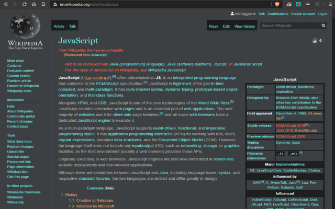
Task: Go forward with the browser forward arrow
Action: click(15, 4)
